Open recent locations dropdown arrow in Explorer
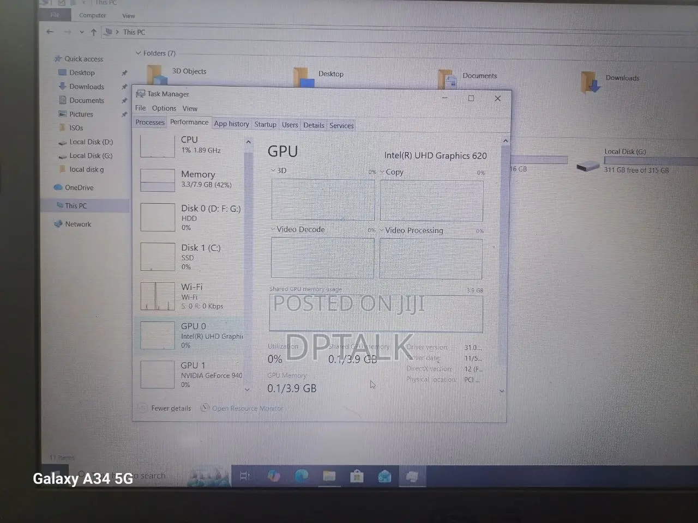 (x=82, y=32)
